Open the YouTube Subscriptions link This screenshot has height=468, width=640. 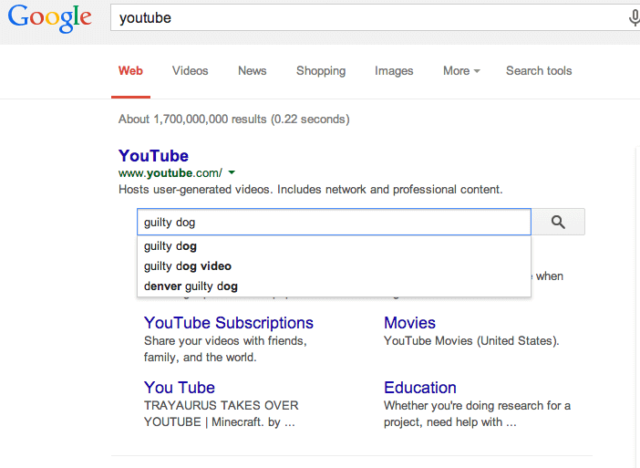pyautogui.click(x=229, y=323)
